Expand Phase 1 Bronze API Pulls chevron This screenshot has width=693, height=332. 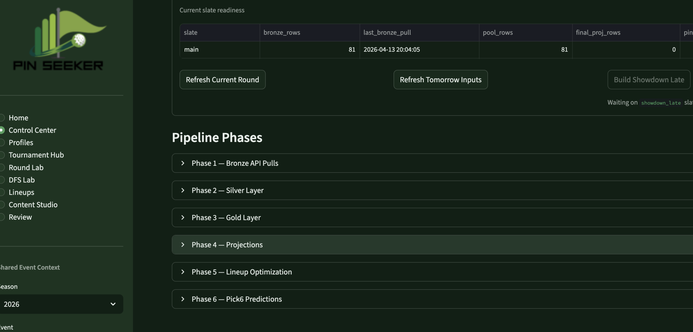coord(183,163)
